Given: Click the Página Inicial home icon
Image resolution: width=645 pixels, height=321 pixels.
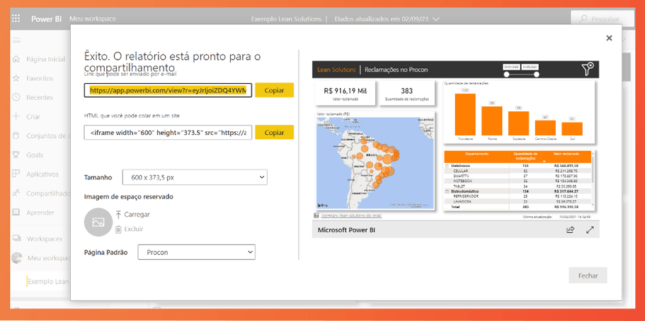Looking at the screenshot, I should point(16,59).
